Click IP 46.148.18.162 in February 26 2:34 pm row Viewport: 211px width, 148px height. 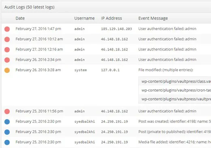pos(114,60)
